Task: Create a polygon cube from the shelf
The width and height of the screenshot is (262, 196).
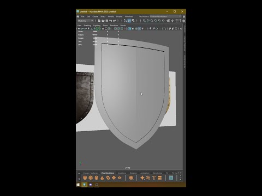Action: pyautogui.click(x=91, y=178)
